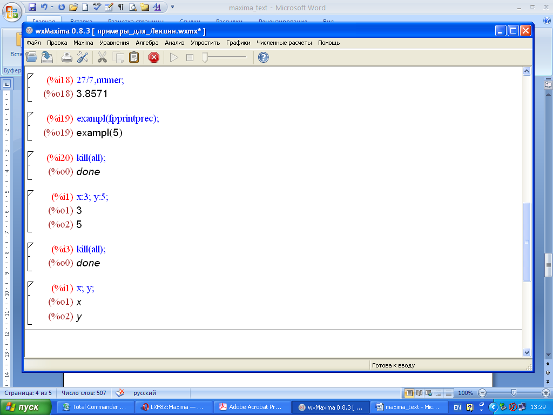Screen dimensions: 553x415
Task: Select Full Screen Reading view in Word
Action: point(419,393)
